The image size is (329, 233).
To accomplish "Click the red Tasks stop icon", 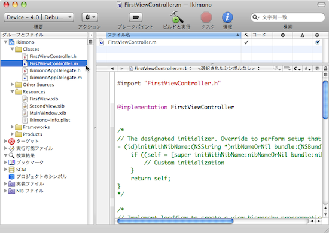I will [x=206, y=17].
